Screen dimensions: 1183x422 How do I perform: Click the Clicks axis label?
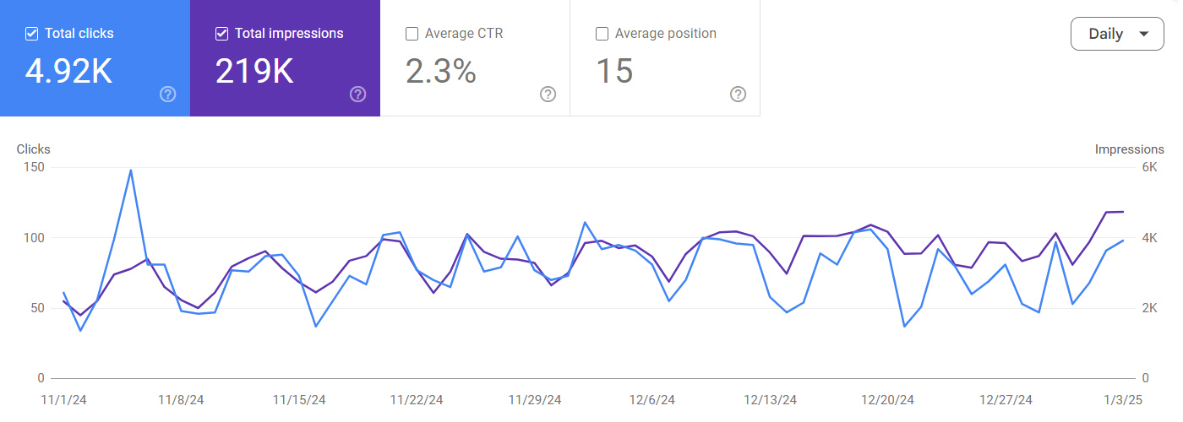[x=34, y=149]
